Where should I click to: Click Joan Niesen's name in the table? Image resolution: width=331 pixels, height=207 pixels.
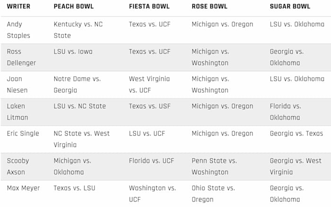(18, 85)
